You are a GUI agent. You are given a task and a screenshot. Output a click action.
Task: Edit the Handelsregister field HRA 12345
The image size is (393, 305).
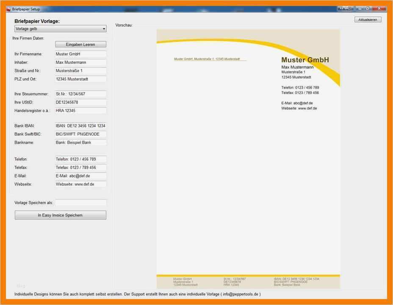click(x=80, y=111)
